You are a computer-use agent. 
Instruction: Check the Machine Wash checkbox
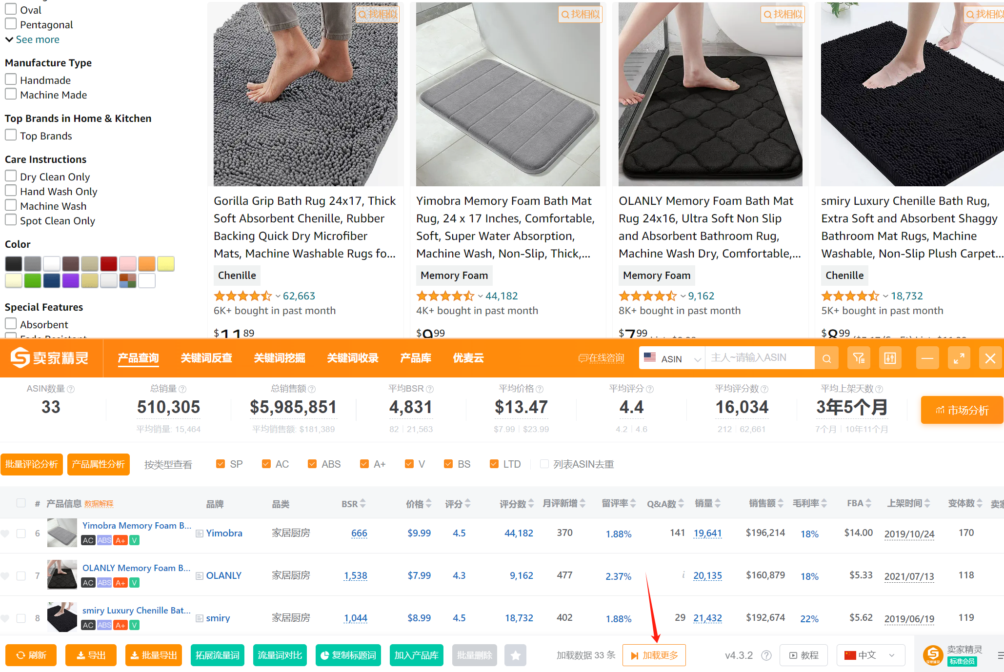[11, 205]
